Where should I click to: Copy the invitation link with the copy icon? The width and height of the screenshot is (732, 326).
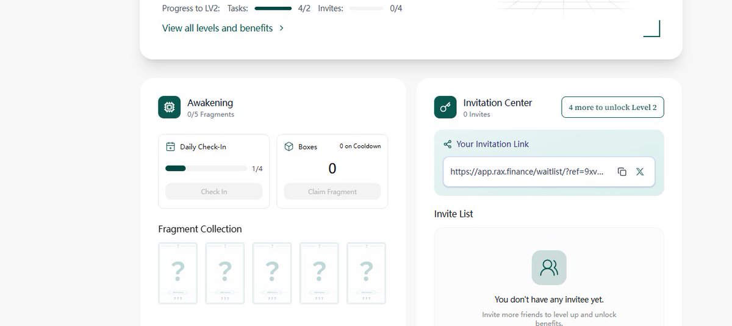point(622,172)
